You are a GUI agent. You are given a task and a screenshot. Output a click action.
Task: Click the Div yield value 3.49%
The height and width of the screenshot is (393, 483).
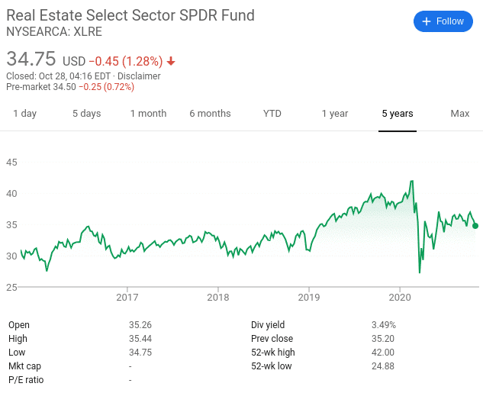[x=384, y=325]
